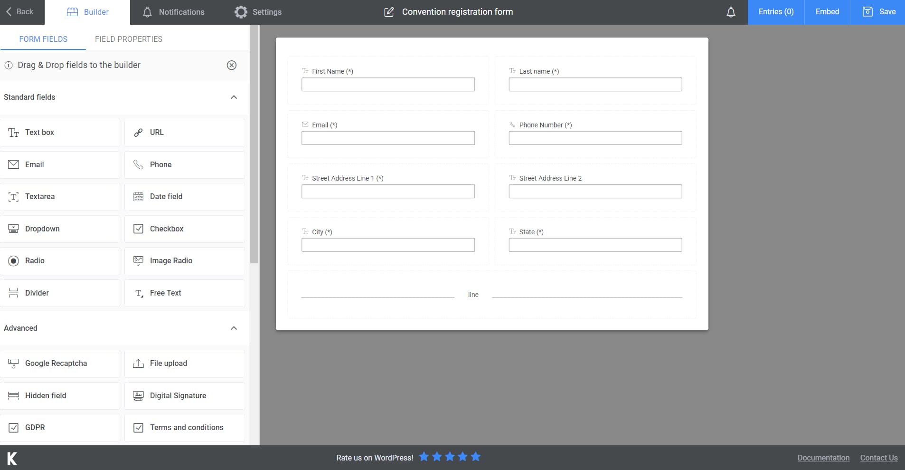Select the Google Recaptcha field icon
This screenshot has width=905, height=470.
coord(13,363)
